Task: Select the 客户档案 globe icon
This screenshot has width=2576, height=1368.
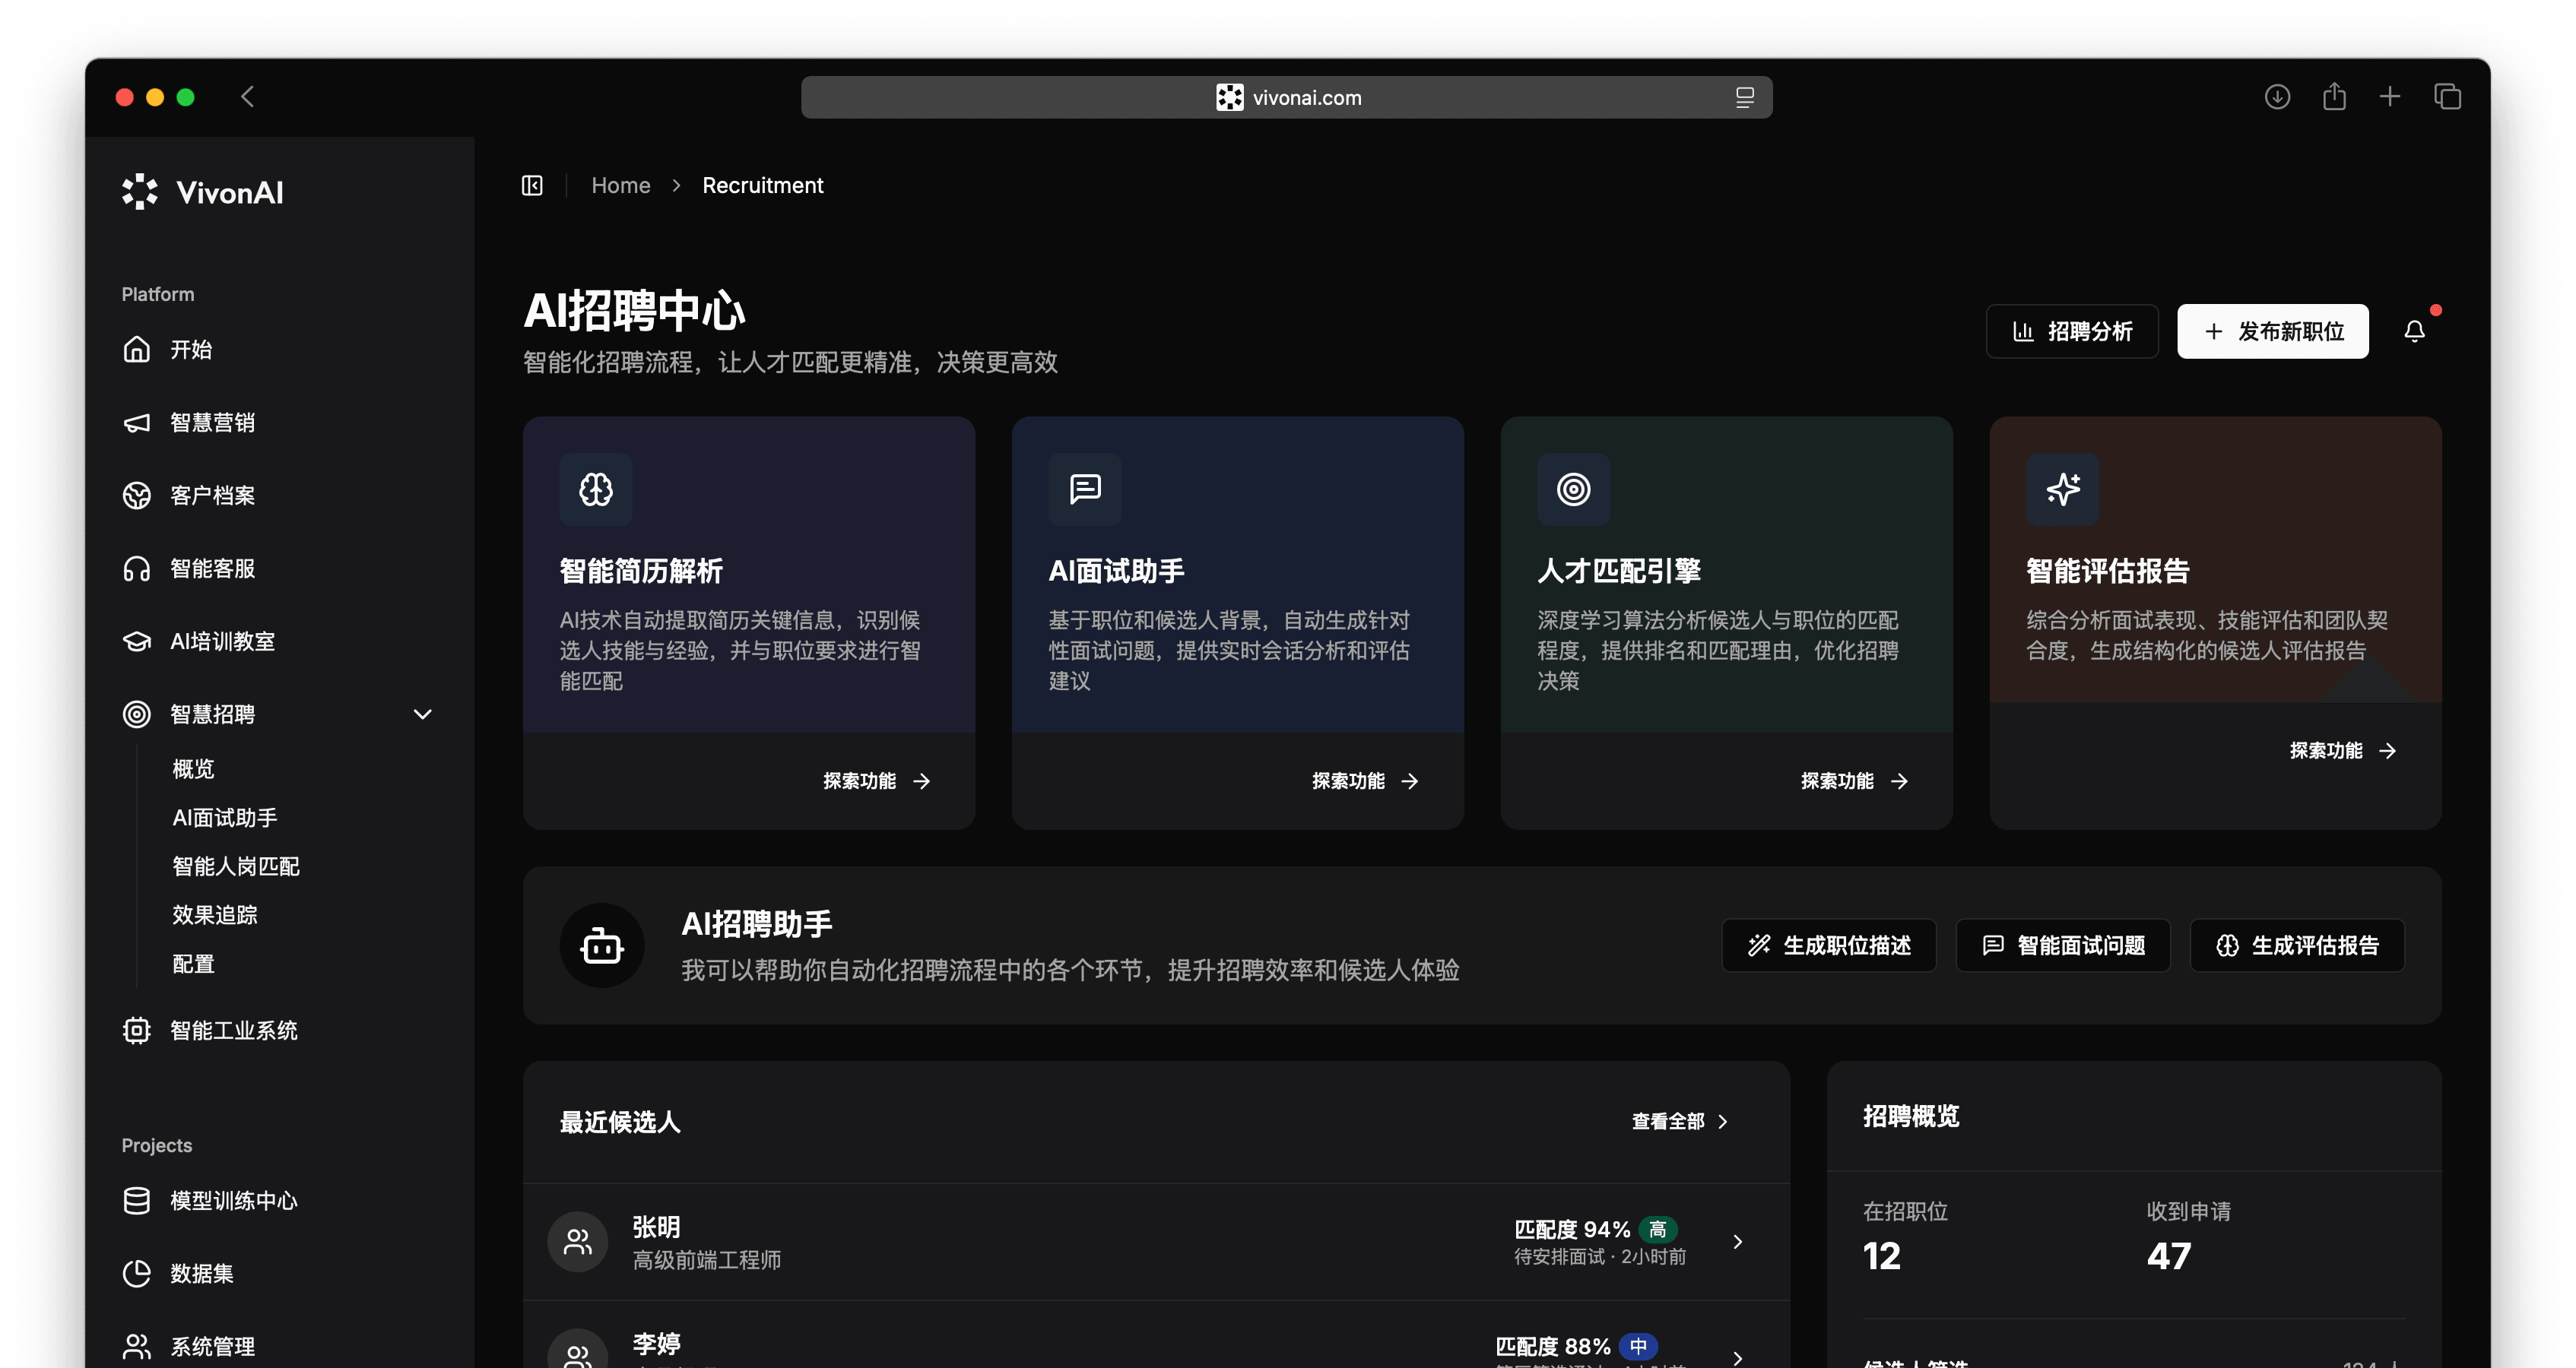Action: pos(137,495)
